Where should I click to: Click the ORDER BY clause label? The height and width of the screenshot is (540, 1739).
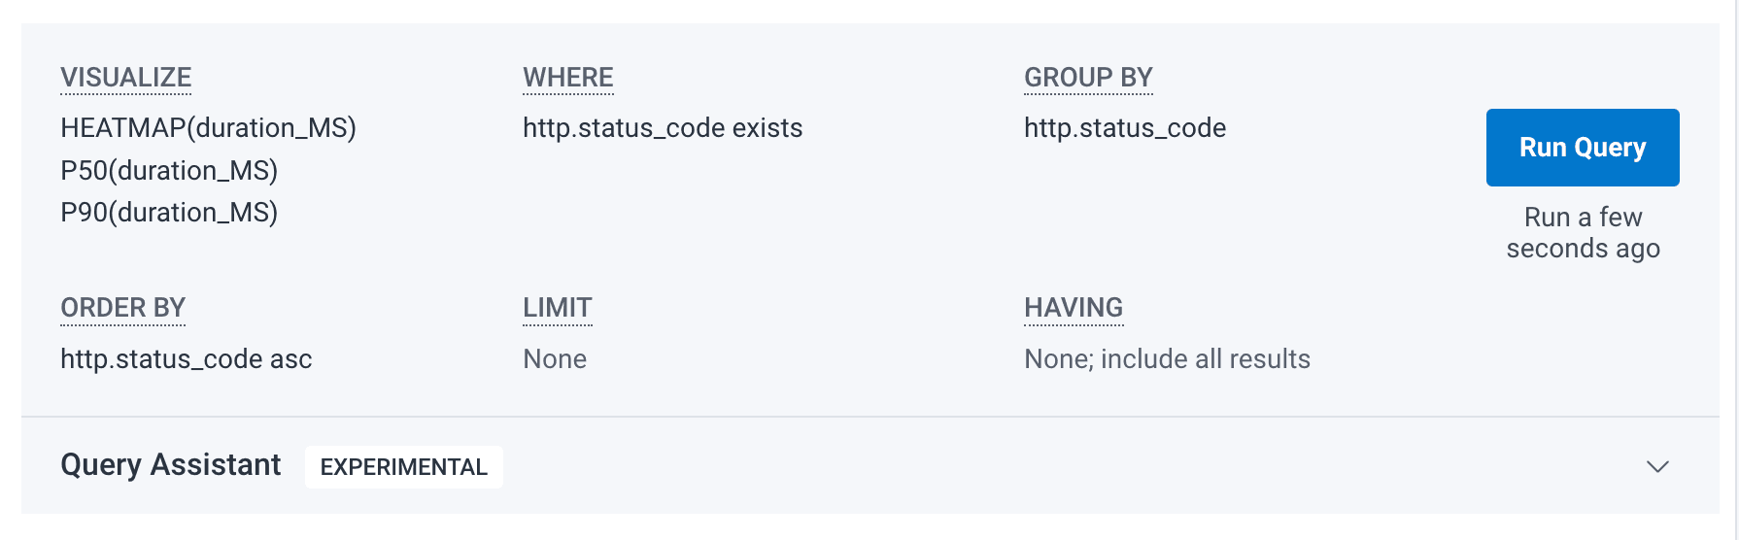click(x=122, y=308)
